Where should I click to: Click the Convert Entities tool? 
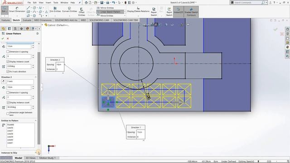[x=69, y=10]
